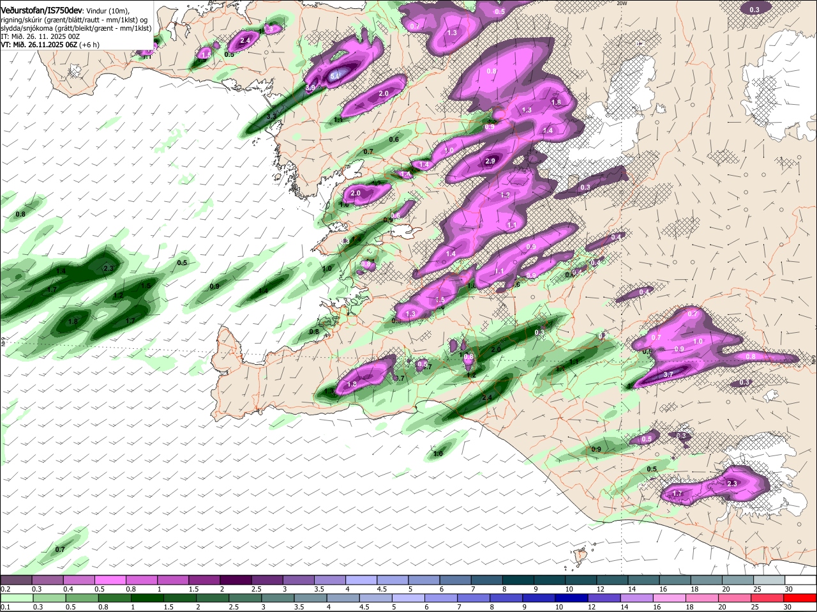Click the '0.2' label under the upper legend
The width and height of the screenshot is (817, 612).
pyautogui.click(x=5, y=589)
